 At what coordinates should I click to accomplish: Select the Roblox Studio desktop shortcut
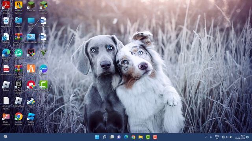coord(31,119)
